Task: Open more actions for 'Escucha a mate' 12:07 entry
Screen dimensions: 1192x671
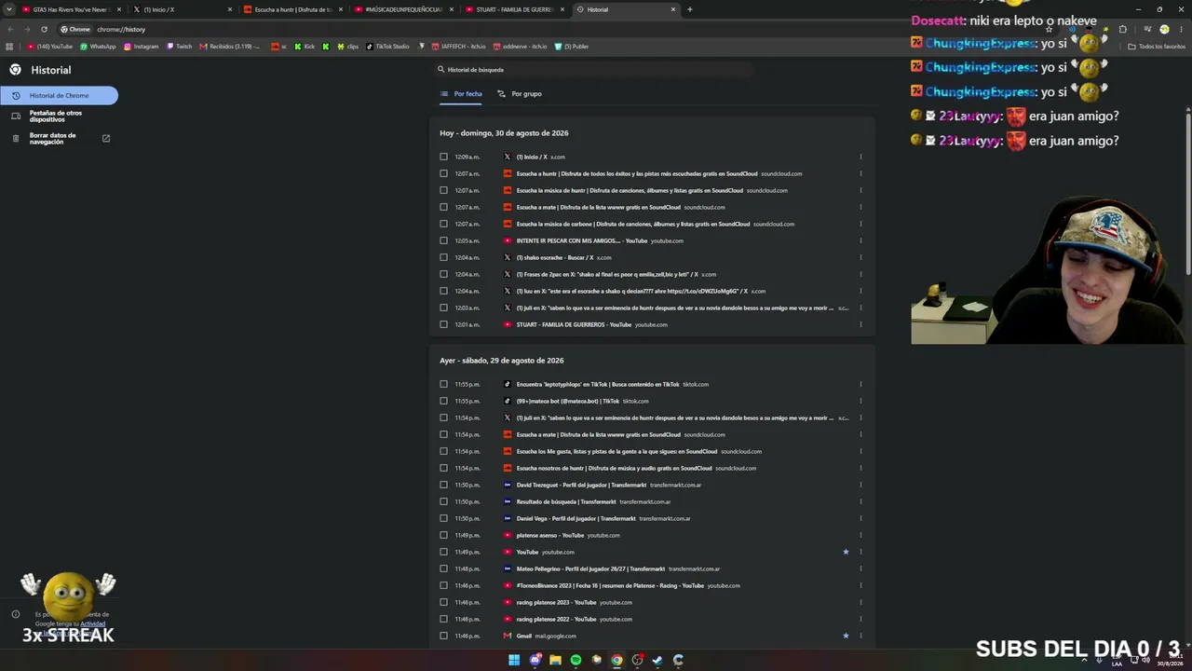Action: coord(860,207)
